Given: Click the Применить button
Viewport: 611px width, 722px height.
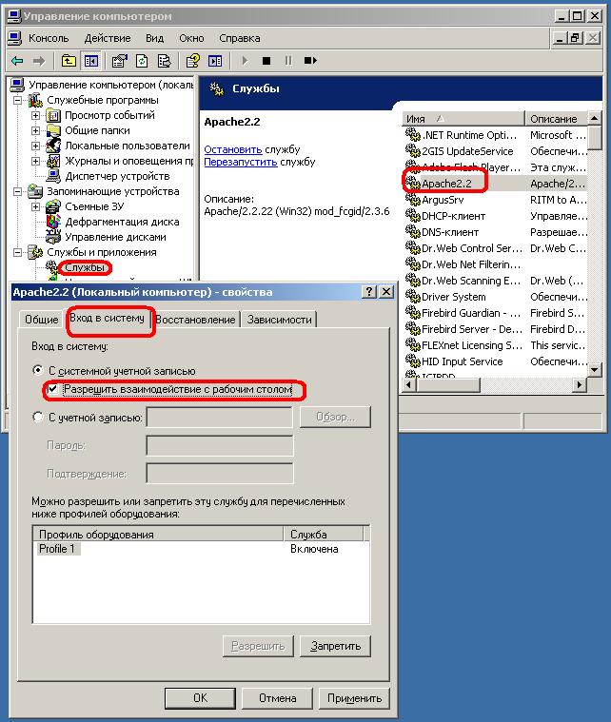Looking at the screenshot, I should coord(354,698).
